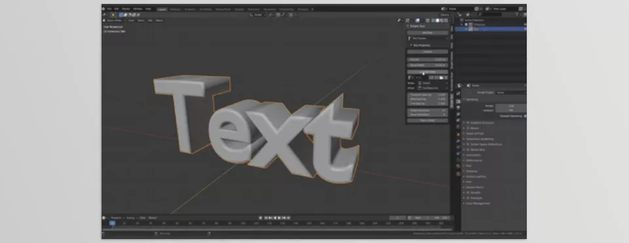
Task: Open the File menu
Action: click(x=109, y=9)
